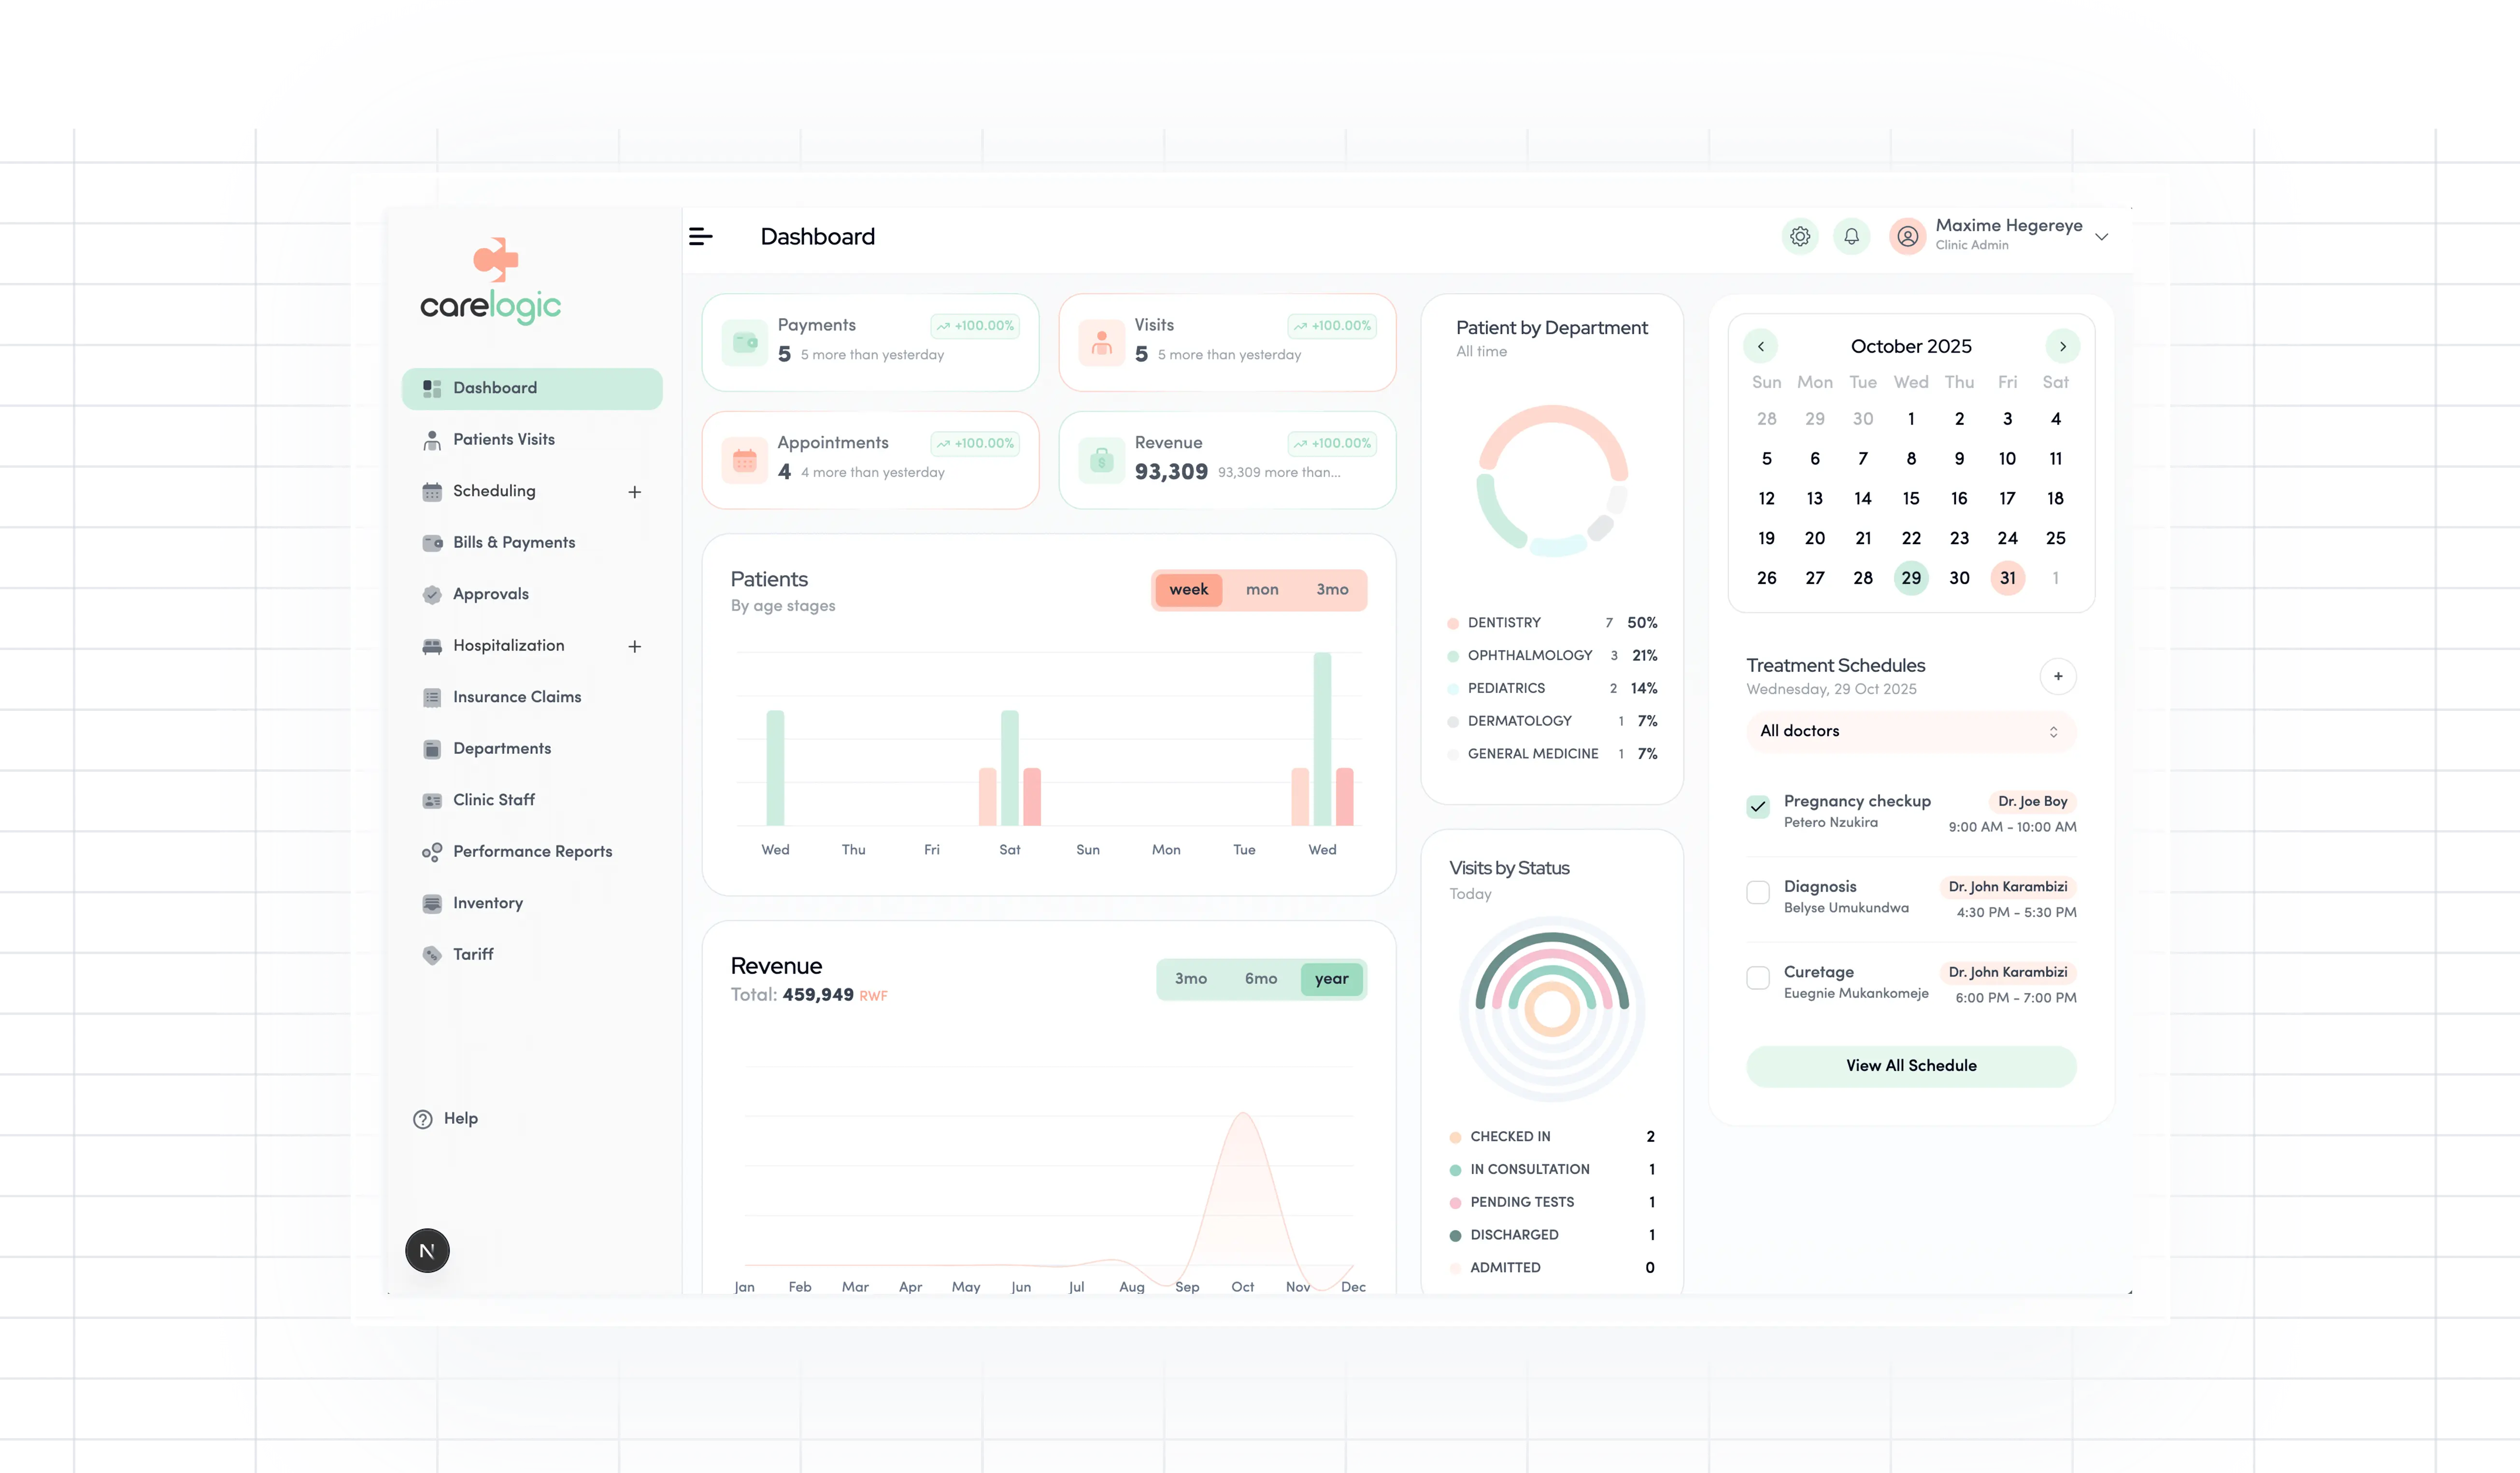Open the sidebar hamburger menu icon
This screenshot has height=1473, width=2520.
[x=702, y=236]
